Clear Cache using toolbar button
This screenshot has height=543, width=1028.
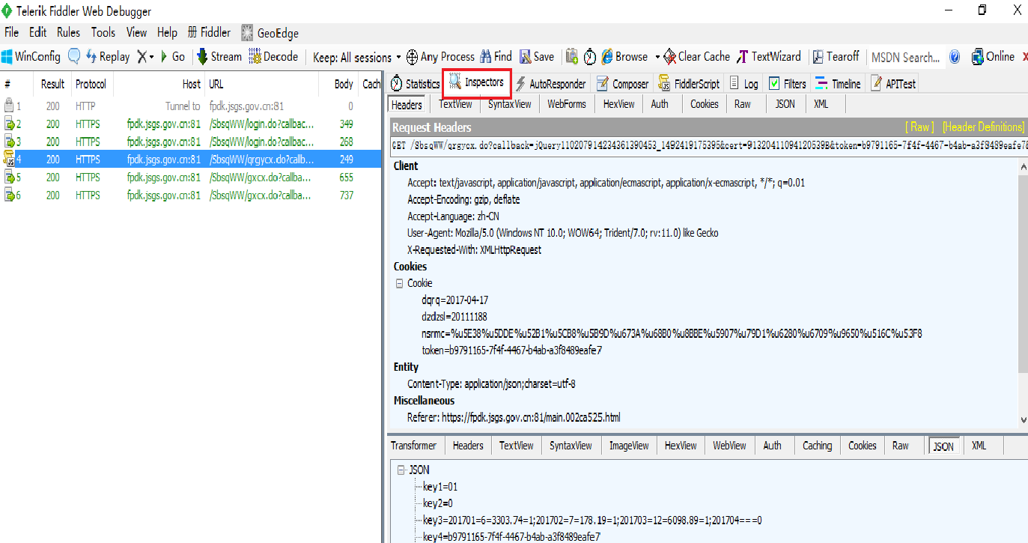coord(697,57)
